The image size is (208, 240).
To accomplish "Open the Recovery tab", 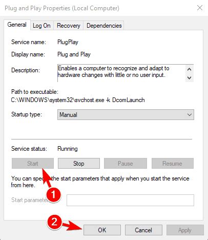I will coord(69,26).
